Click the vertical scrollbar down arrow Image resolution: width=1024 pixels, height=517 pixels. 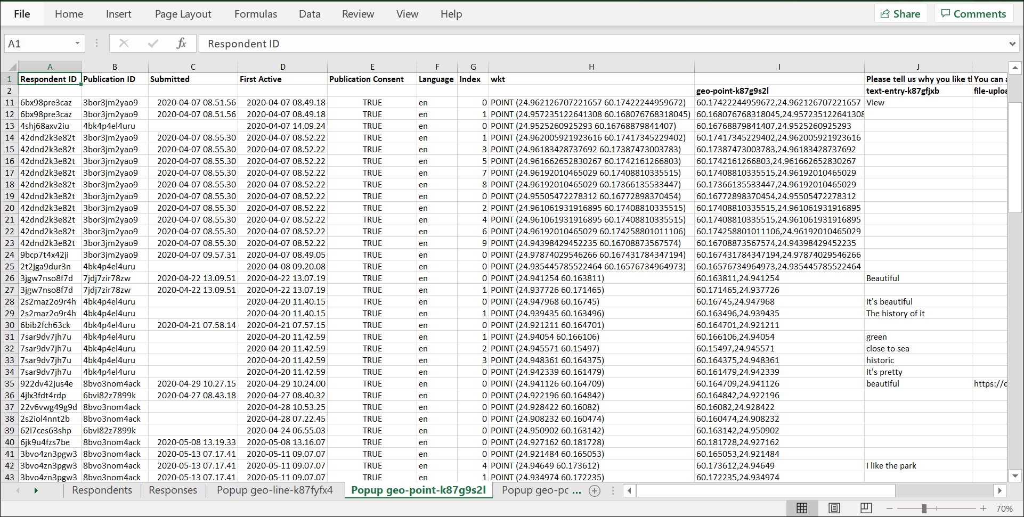tap(1015, 476)
